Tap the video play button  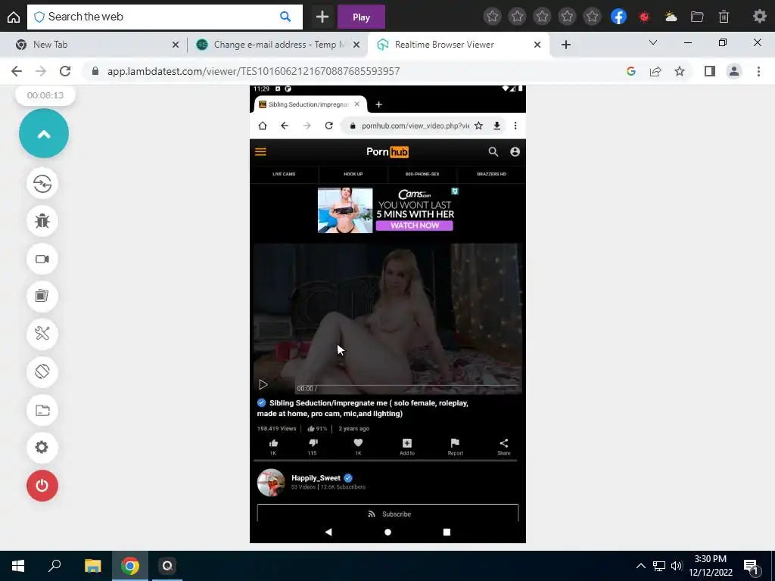point(263,384)
